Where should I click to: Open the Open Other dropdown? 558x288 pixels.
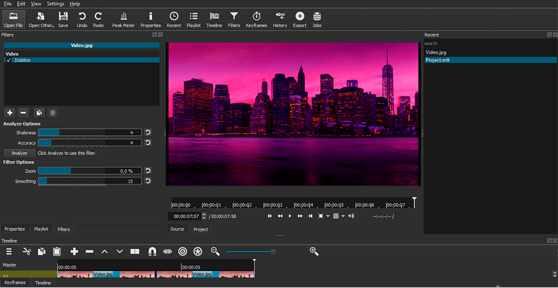click(41, 19)
